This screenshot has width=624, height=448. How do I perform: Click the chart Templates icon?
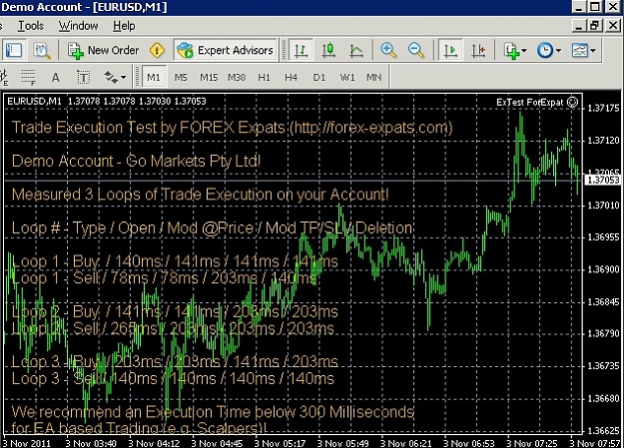coord(579,50)
